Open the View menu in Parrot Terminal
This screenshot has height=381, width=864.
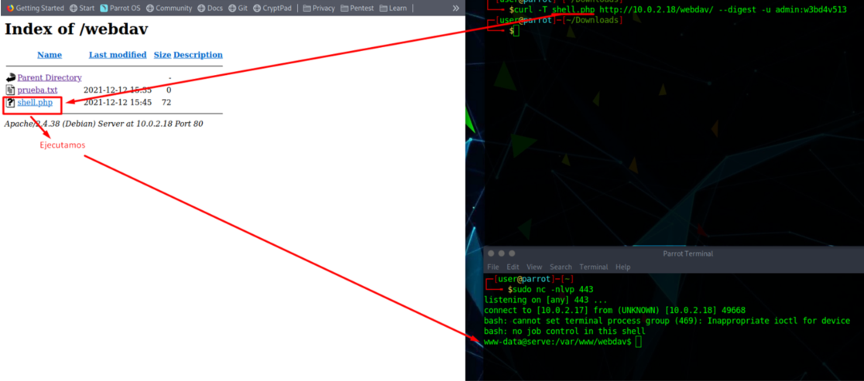coord(534,267)
